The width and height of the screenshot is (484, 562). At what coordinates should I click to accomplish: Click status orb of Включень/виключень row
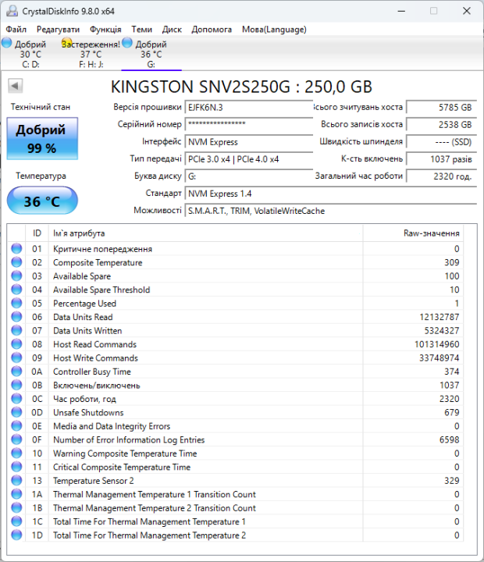pos(16,385)
